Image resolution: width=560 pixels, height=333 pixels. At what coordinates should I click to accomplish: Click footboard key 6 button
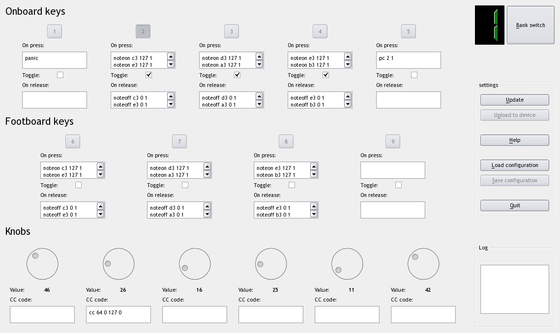tap(73, 141)
